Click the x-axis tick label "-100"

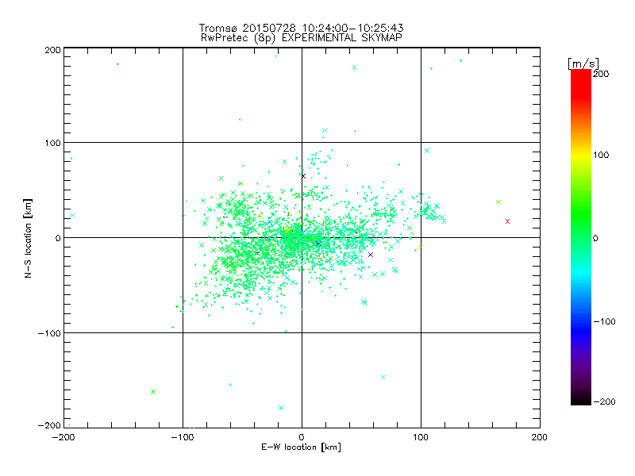pos(183,437)
